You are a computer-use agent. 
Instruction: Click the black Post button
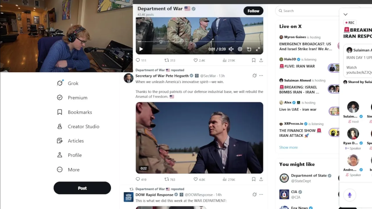(x=82, y=188)
